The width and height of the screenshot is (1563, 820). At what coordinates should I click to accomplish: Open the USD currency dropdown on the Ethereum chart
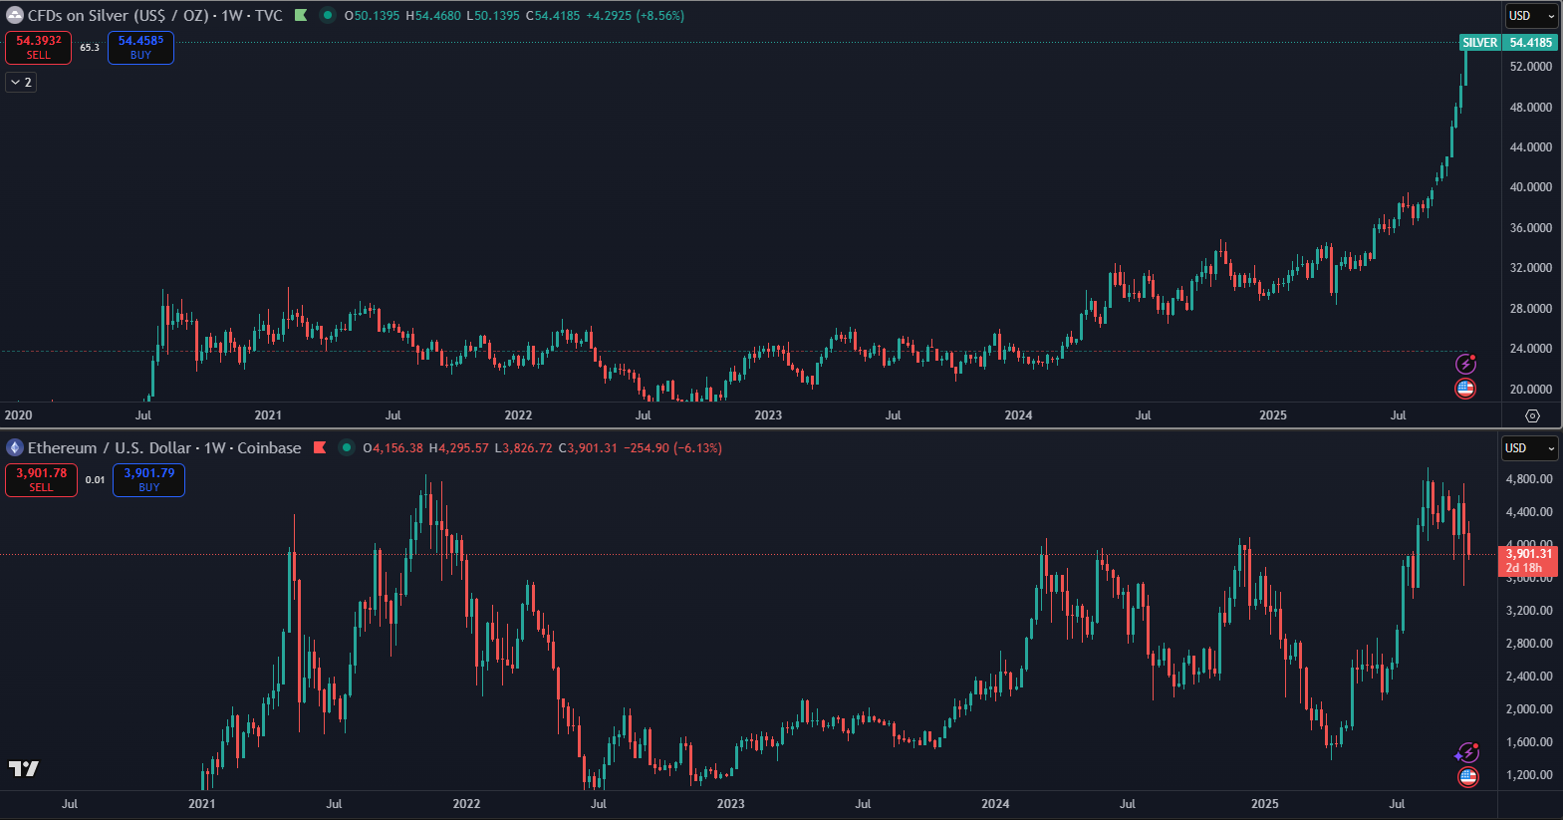tap(1529, 448)
